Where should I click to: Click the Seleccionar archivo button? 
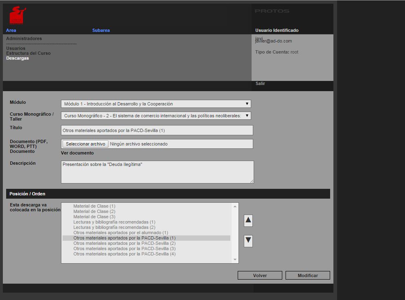pyautogui.click(x=85, y=144)
